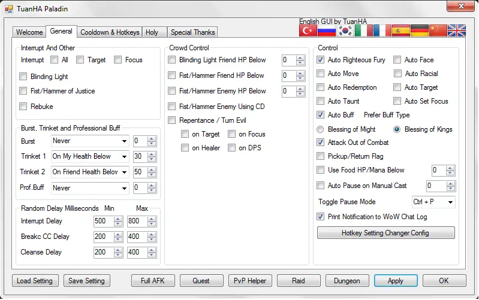The height and width of the screenshot is (300, 479).
Task: Adjust Use Food HP/Mana Below stepper
Action: click(x=450, y=171)
